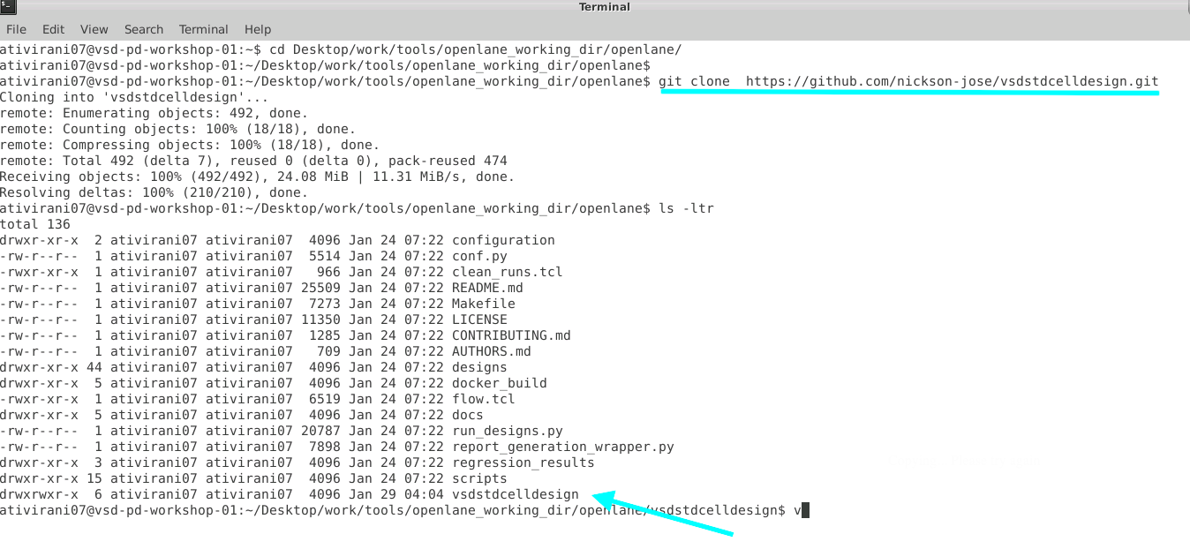Open the Help menu

[257, 28]
